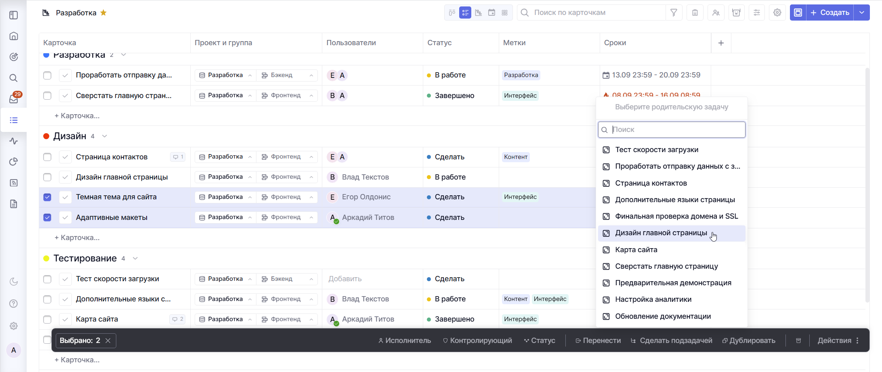Open dropdown arrow next to Создать
882x372 pixels.
click(861, 13)
